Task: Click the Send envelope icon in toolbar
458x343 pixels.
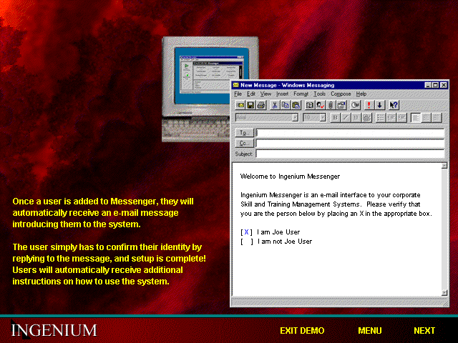Action: 240,105
